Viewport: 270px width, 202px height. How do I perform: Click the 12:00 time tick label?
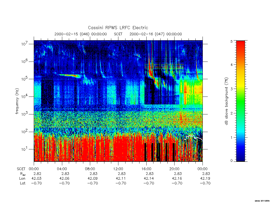118,169
